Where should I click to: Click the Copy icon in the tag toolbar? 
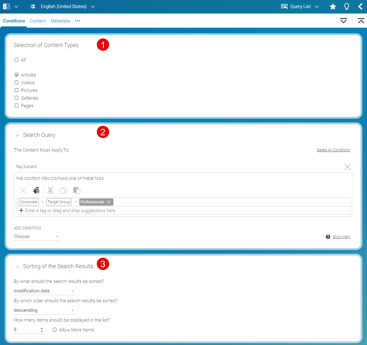63,190
